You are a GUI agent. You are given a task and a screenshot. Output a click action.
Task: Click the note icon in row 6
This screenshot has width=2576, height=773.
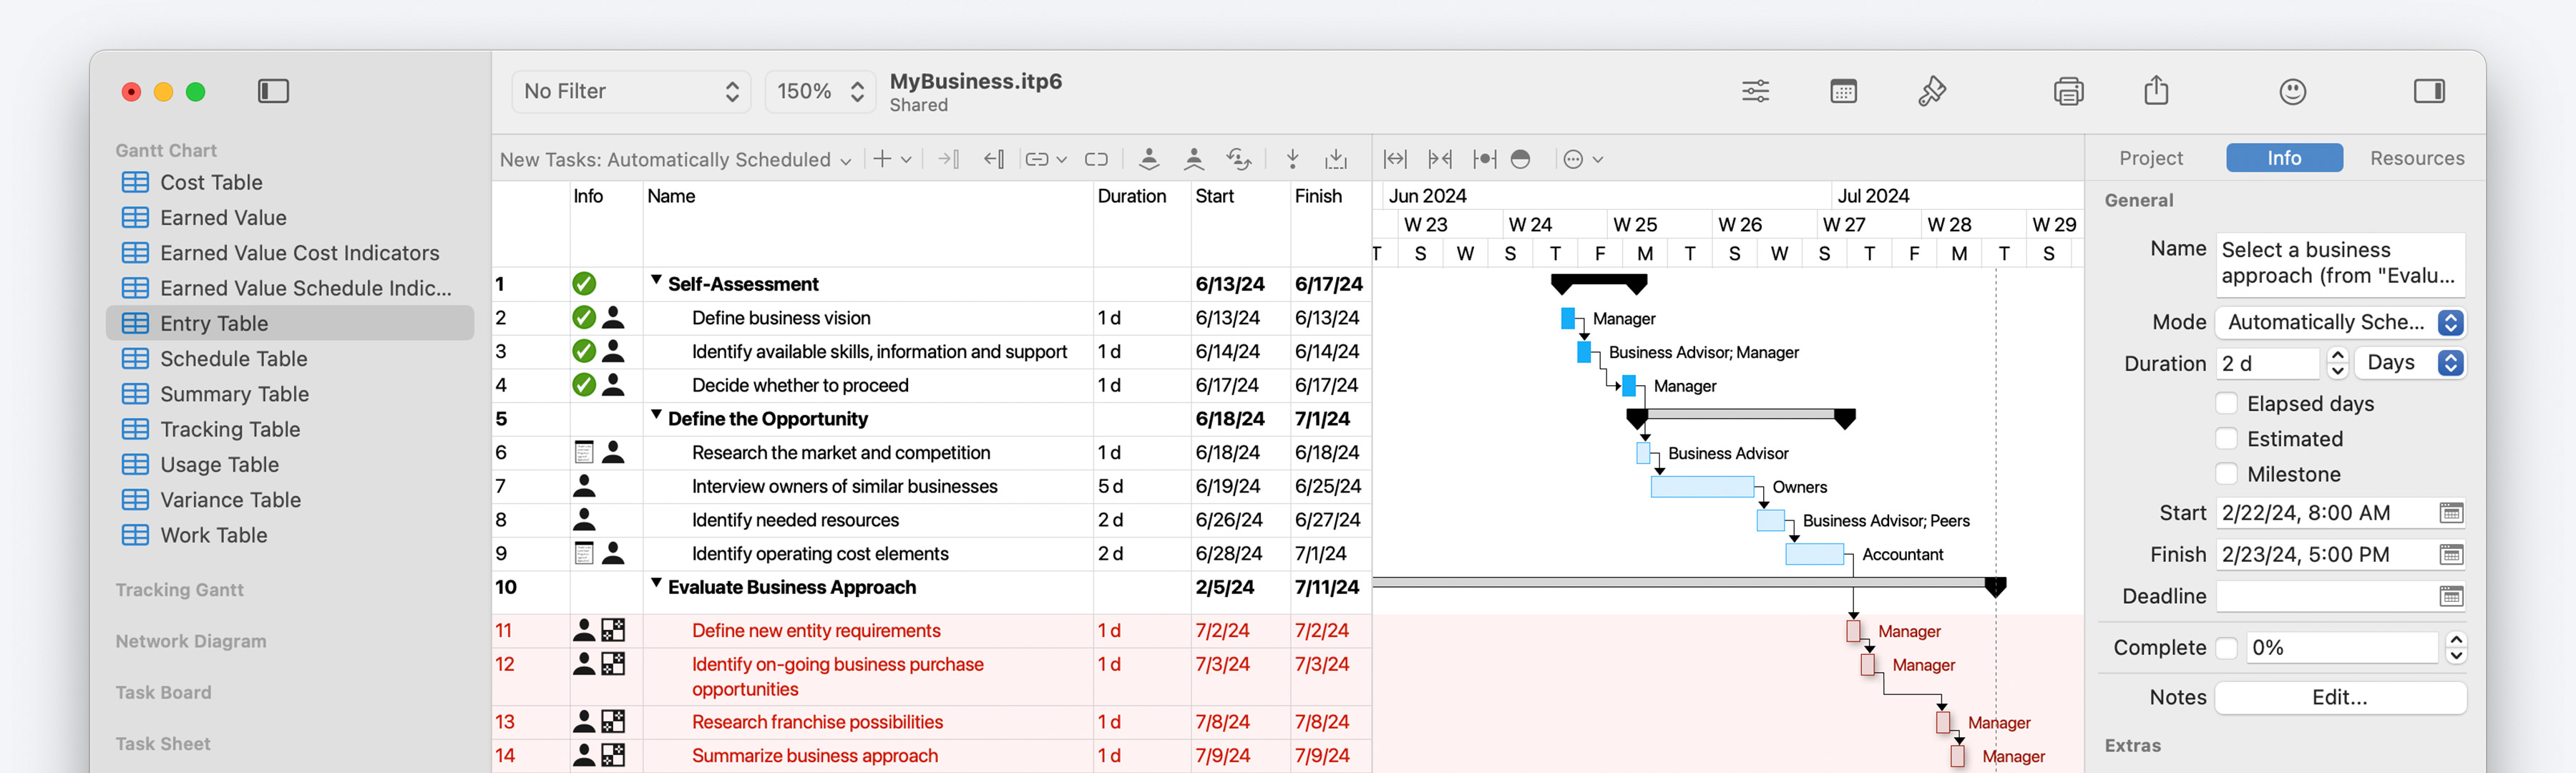pyautogui.click(x=584, y=452)
